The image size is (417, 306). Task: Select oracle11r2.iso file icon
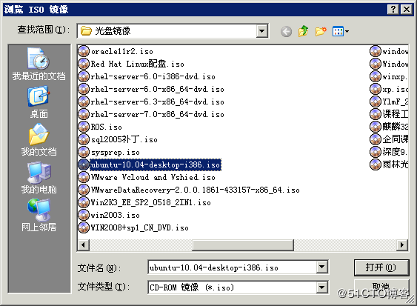83,51
